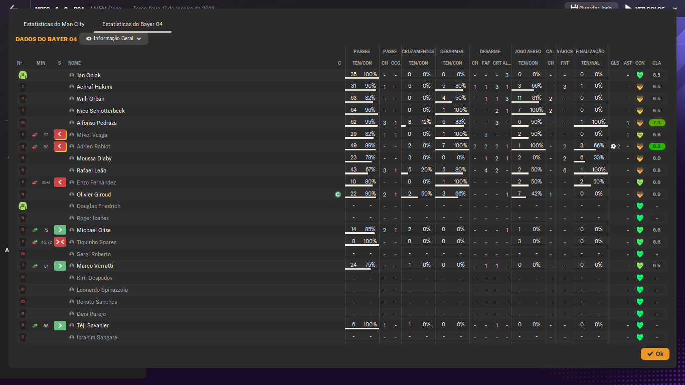This screenshot has width=685, height=385.
Task: Click the person icon beside Ibrahim Sangaré
Action: click(72, 337)
